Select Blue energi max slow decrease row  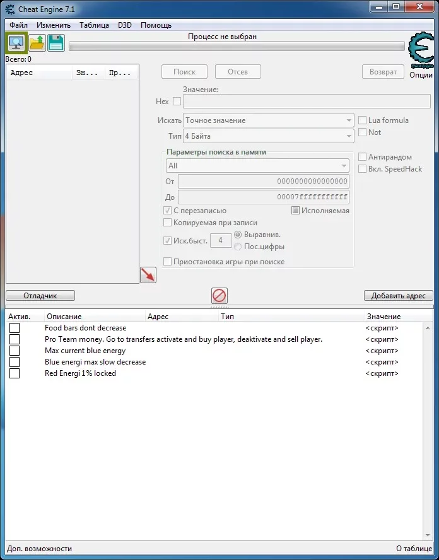(x=214, y=362)
